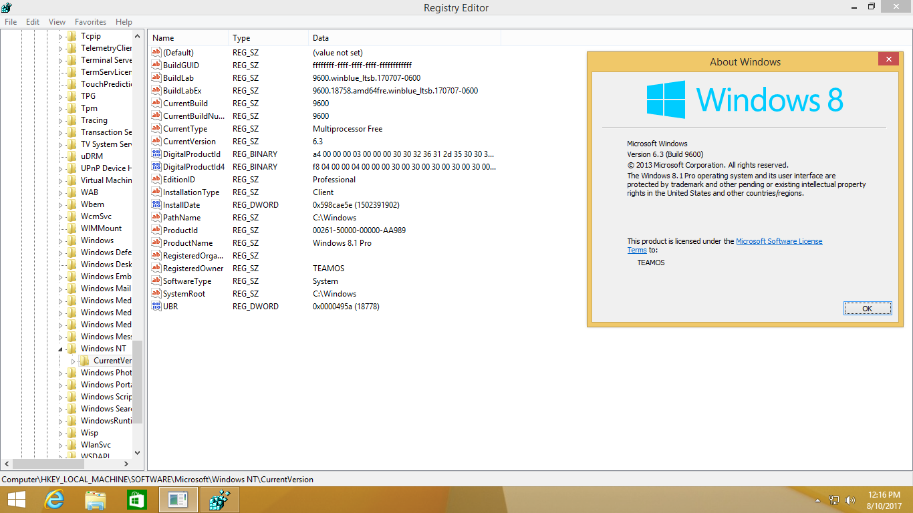Select the EditionID string value icon
The image size is (913, 513).
pyautogui.click(x=157, y=180)
